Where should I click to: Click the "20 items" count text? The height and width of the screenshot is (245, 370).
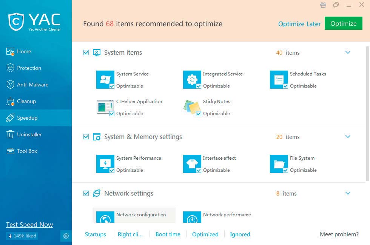pyautogui.click(x=288, y=137)
